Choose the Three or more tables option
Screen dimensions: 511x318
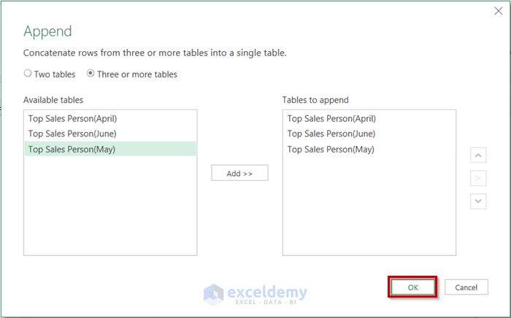point(91,74)
